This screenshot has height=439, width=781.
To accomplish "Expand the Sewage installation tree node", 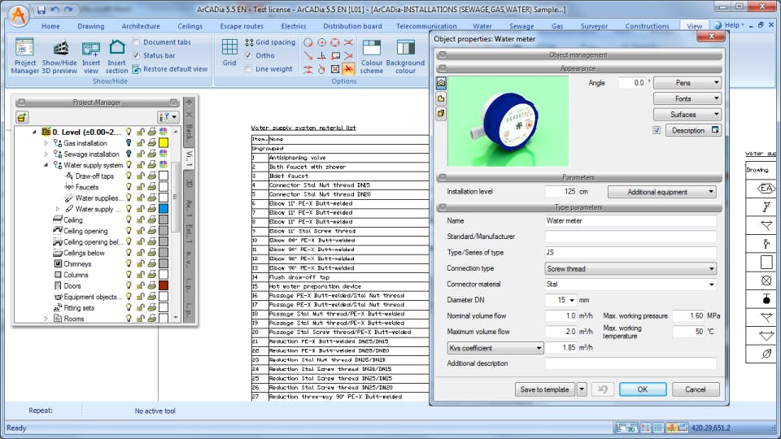I will pyautogui.click(x=46, y=154).
